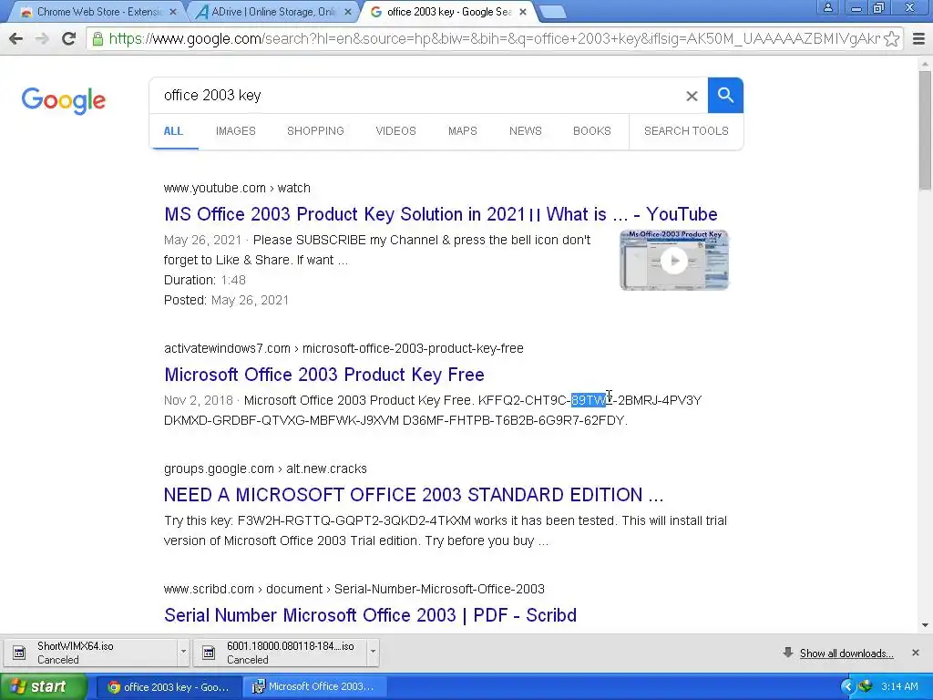This screenshot has width=933, height=700.
Task: Click the page vertical scrollbar thumb
Action: (x=925, y=130)
